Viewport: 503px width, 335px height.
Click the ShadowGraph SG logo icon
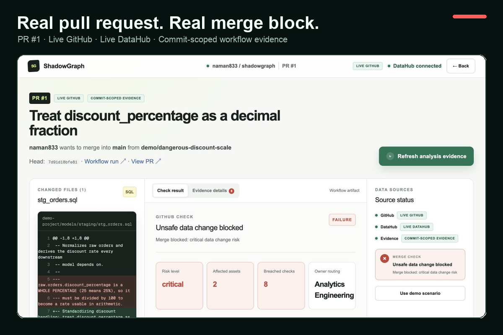pyautogui.click(x=34, y=66)
